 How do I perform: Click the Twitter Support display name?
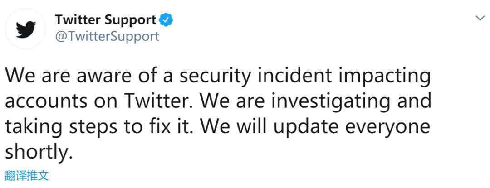coord(106,20)
